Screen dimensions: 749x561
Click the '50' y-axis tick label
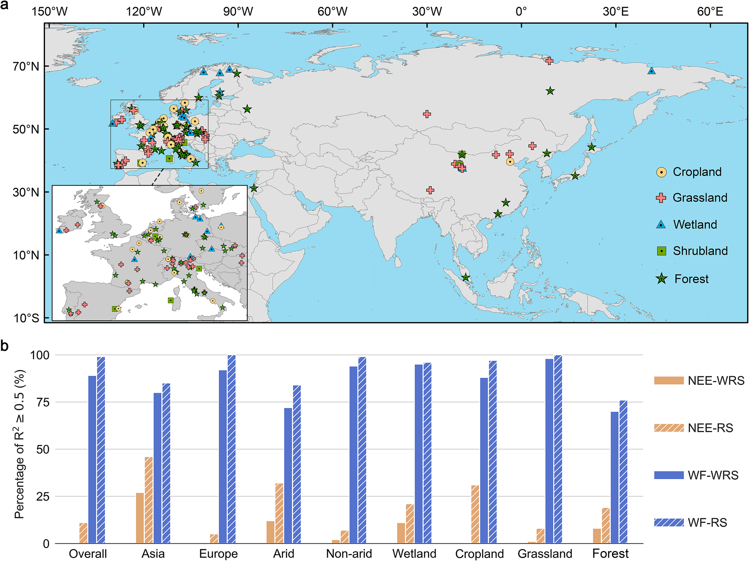coord(43,450)
